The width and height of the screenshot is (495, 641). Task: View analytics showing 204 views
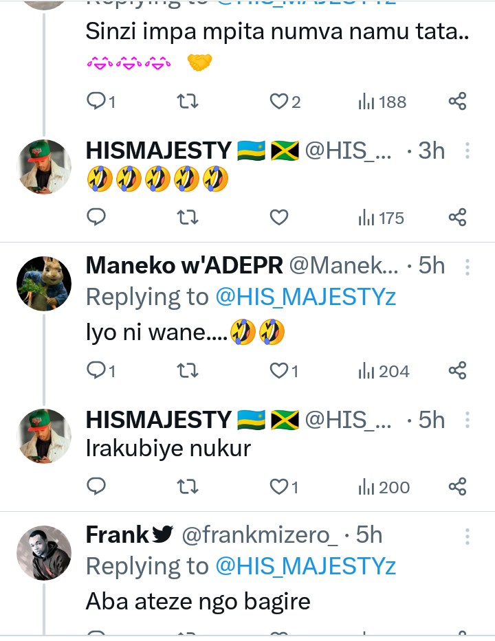click(x=384, y=371)
